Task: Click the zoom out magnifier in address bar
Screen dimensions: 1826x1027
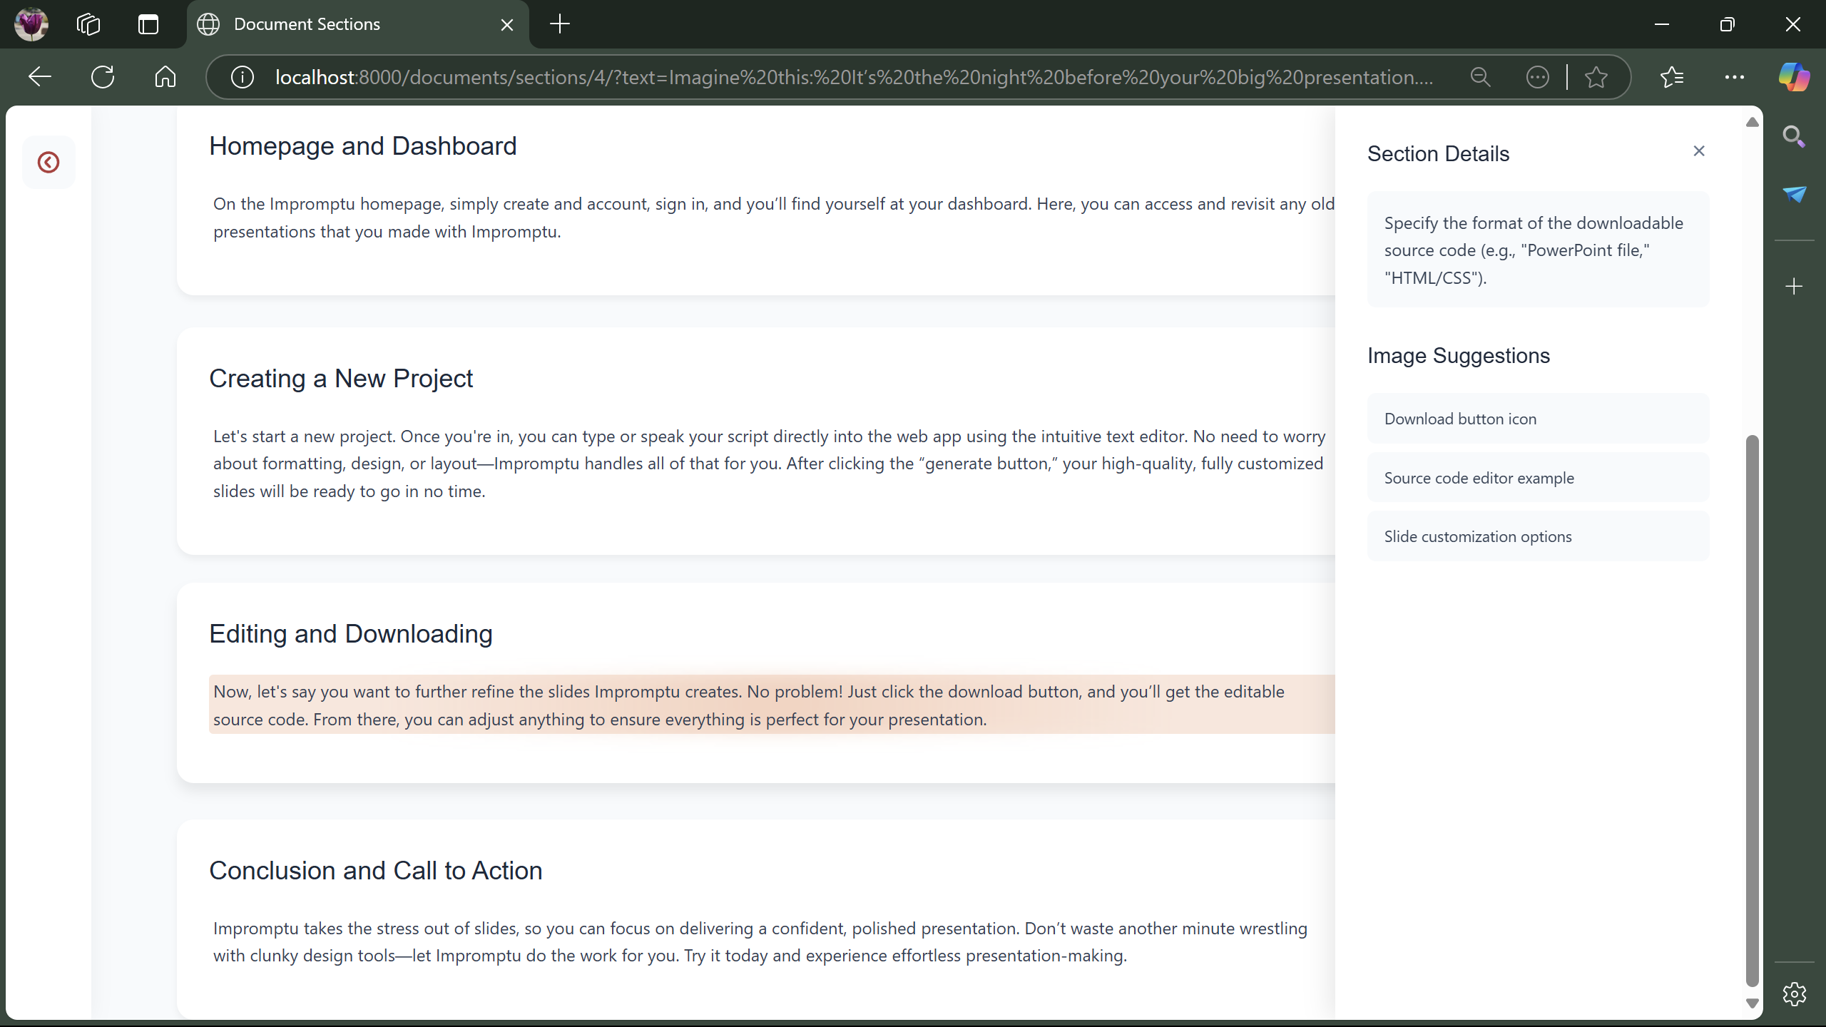Action: (1481, 77)
